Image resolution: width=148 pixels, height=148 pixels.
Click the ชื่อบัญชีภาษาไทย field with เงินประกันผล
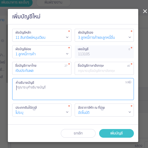(42, 68)
